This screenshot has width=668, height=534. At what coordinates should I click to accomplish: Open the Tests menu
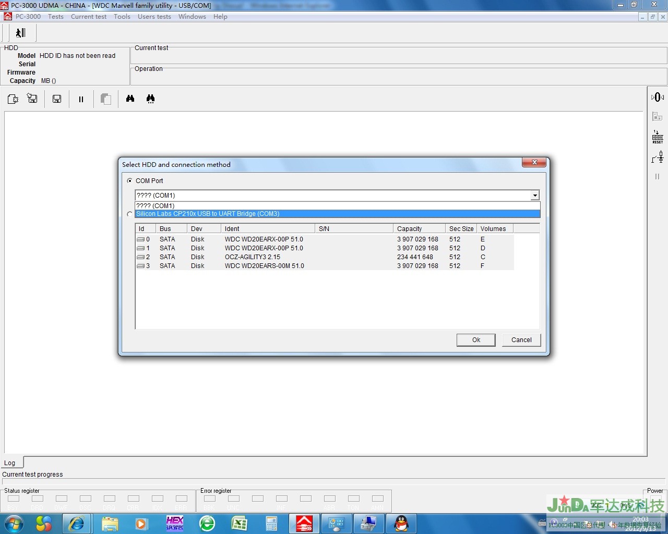pos(56,17)
